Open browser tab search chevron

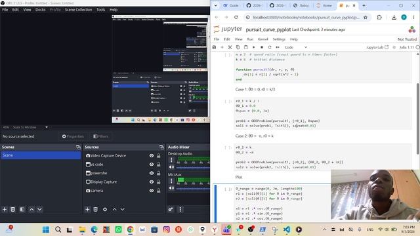click(x=216, y=5)
